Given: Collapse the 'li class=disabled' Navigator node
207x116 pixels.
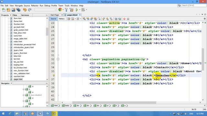Looking at the screenshot, I should tap(24, 95).
